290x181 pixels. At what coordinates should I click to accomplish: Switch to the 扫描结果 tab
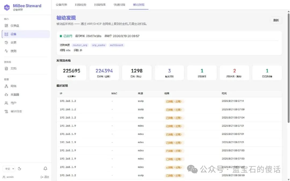tap(100, 5)
